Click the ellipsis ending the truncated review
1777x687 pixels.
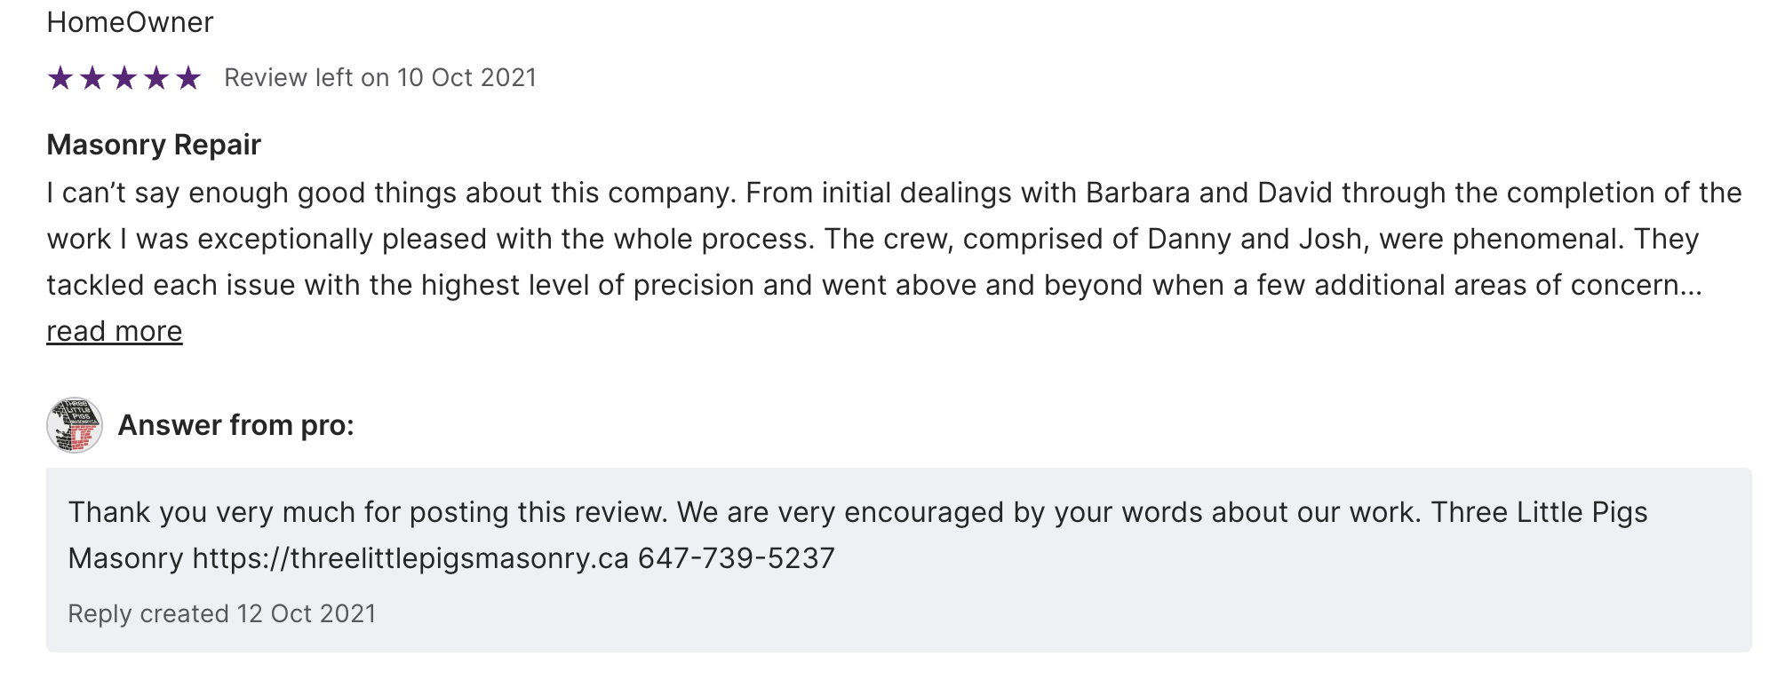1691,286
